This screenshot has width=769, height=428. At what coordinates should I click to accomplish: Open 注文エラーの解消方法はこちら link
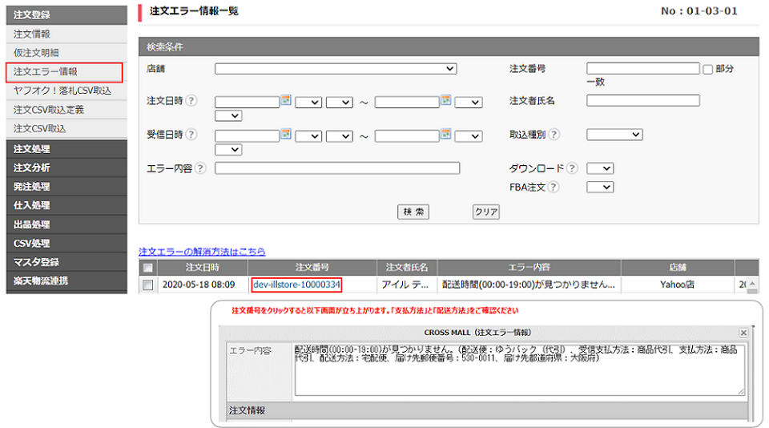click(202, 252)
